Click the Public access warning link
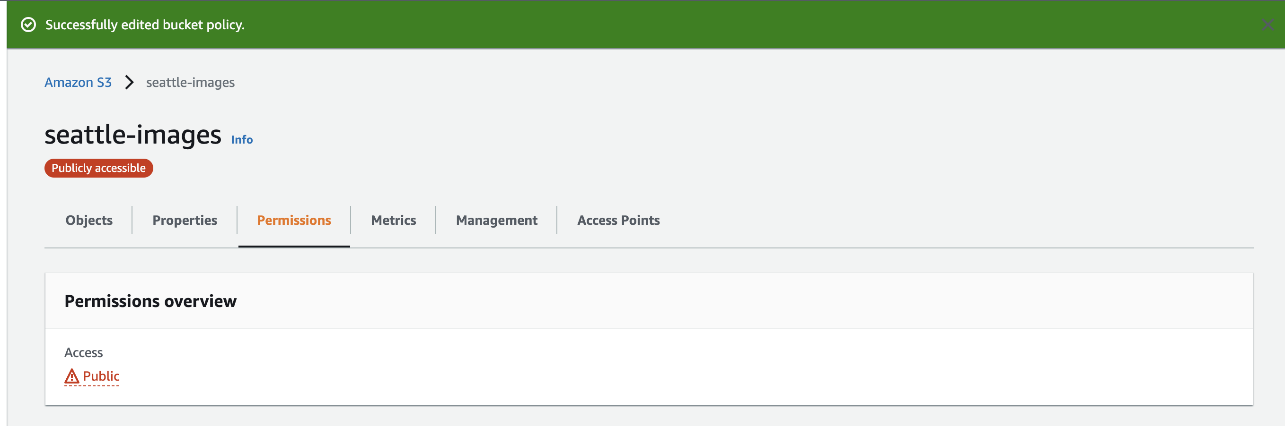 coord(102,377)
